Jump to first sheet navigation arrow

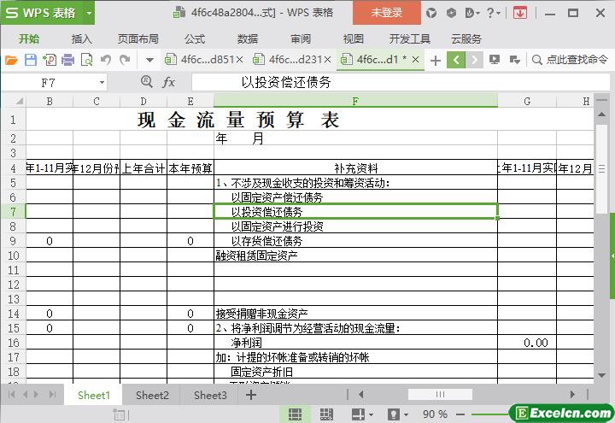point(11,394)
